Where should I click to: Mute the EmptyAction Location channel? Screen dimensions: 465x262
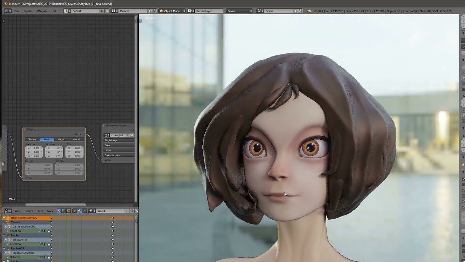coord(44,244)
